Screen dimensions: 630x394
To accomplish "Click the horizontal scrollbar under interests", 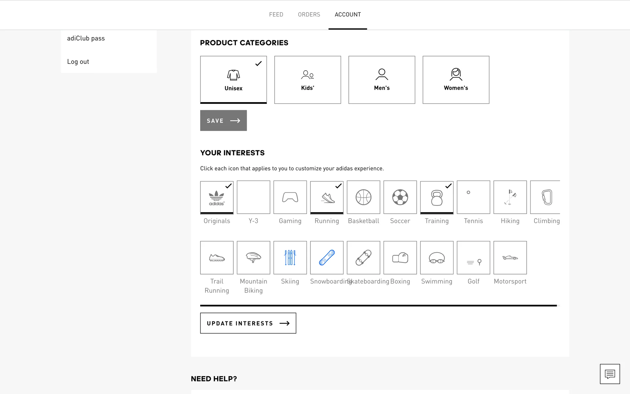I will [378, 305].
